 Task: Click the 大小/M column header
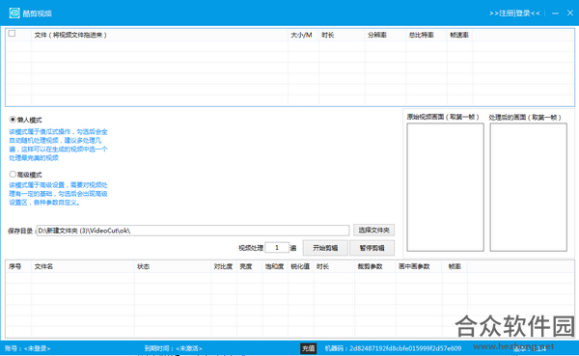click(x=304, y=35)
